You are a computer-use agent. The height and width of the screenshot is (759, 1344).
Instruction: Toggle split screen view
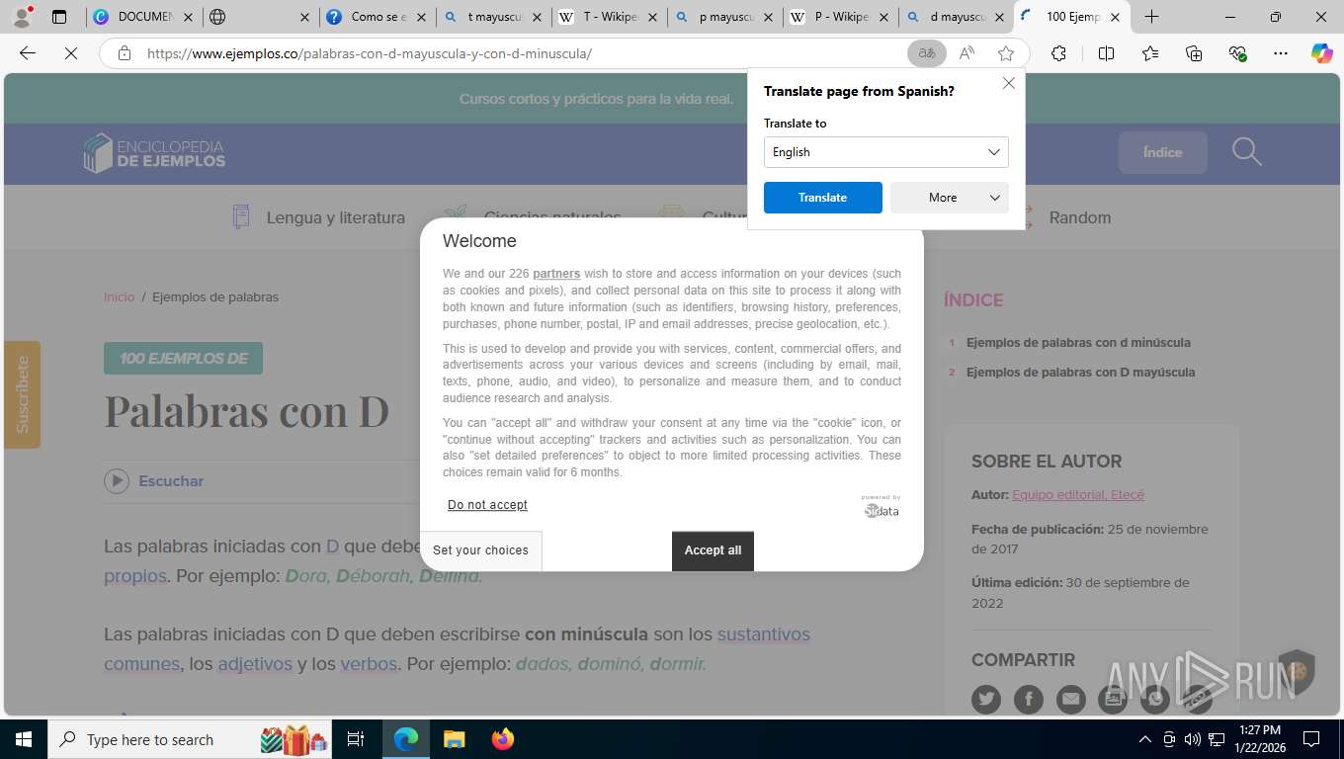click(x=1106, y=53)
